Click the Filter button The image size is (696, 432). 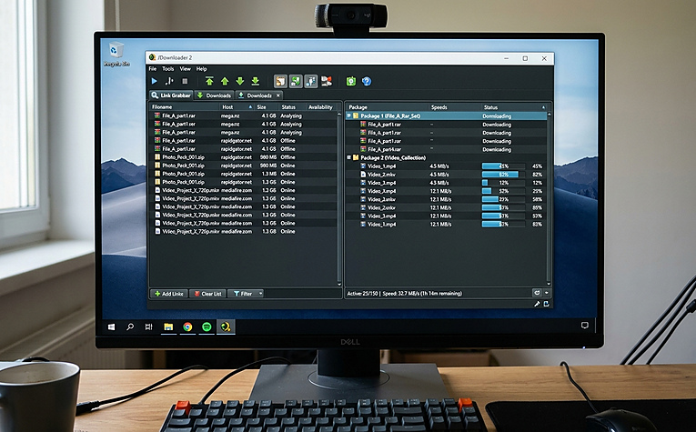click(x=242, y=294)
